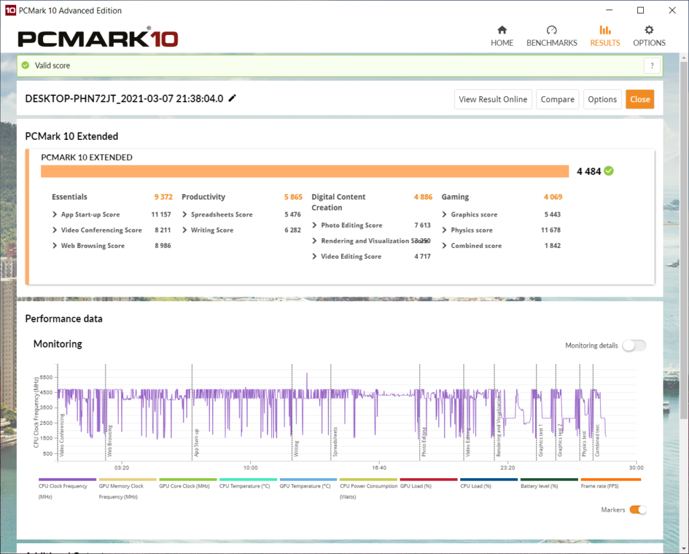Click the View Result Online button
Viewport: 689px width, 554px height.
[x=493, y=100]
